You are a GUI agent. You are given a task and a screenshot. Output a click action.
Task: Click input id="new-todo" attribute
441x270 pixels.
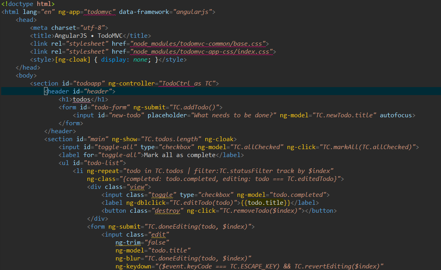point(121,115)
